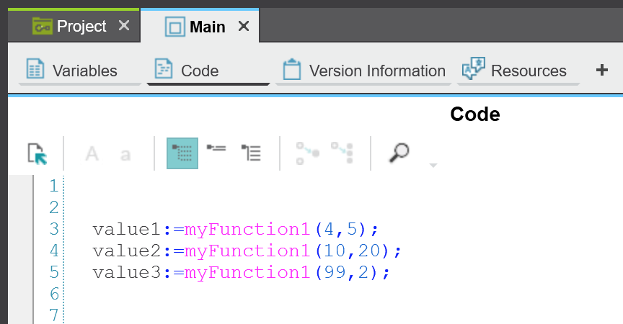623x324 pixels.
Task: Click on value2 in line 4
Action: [126, 251]
